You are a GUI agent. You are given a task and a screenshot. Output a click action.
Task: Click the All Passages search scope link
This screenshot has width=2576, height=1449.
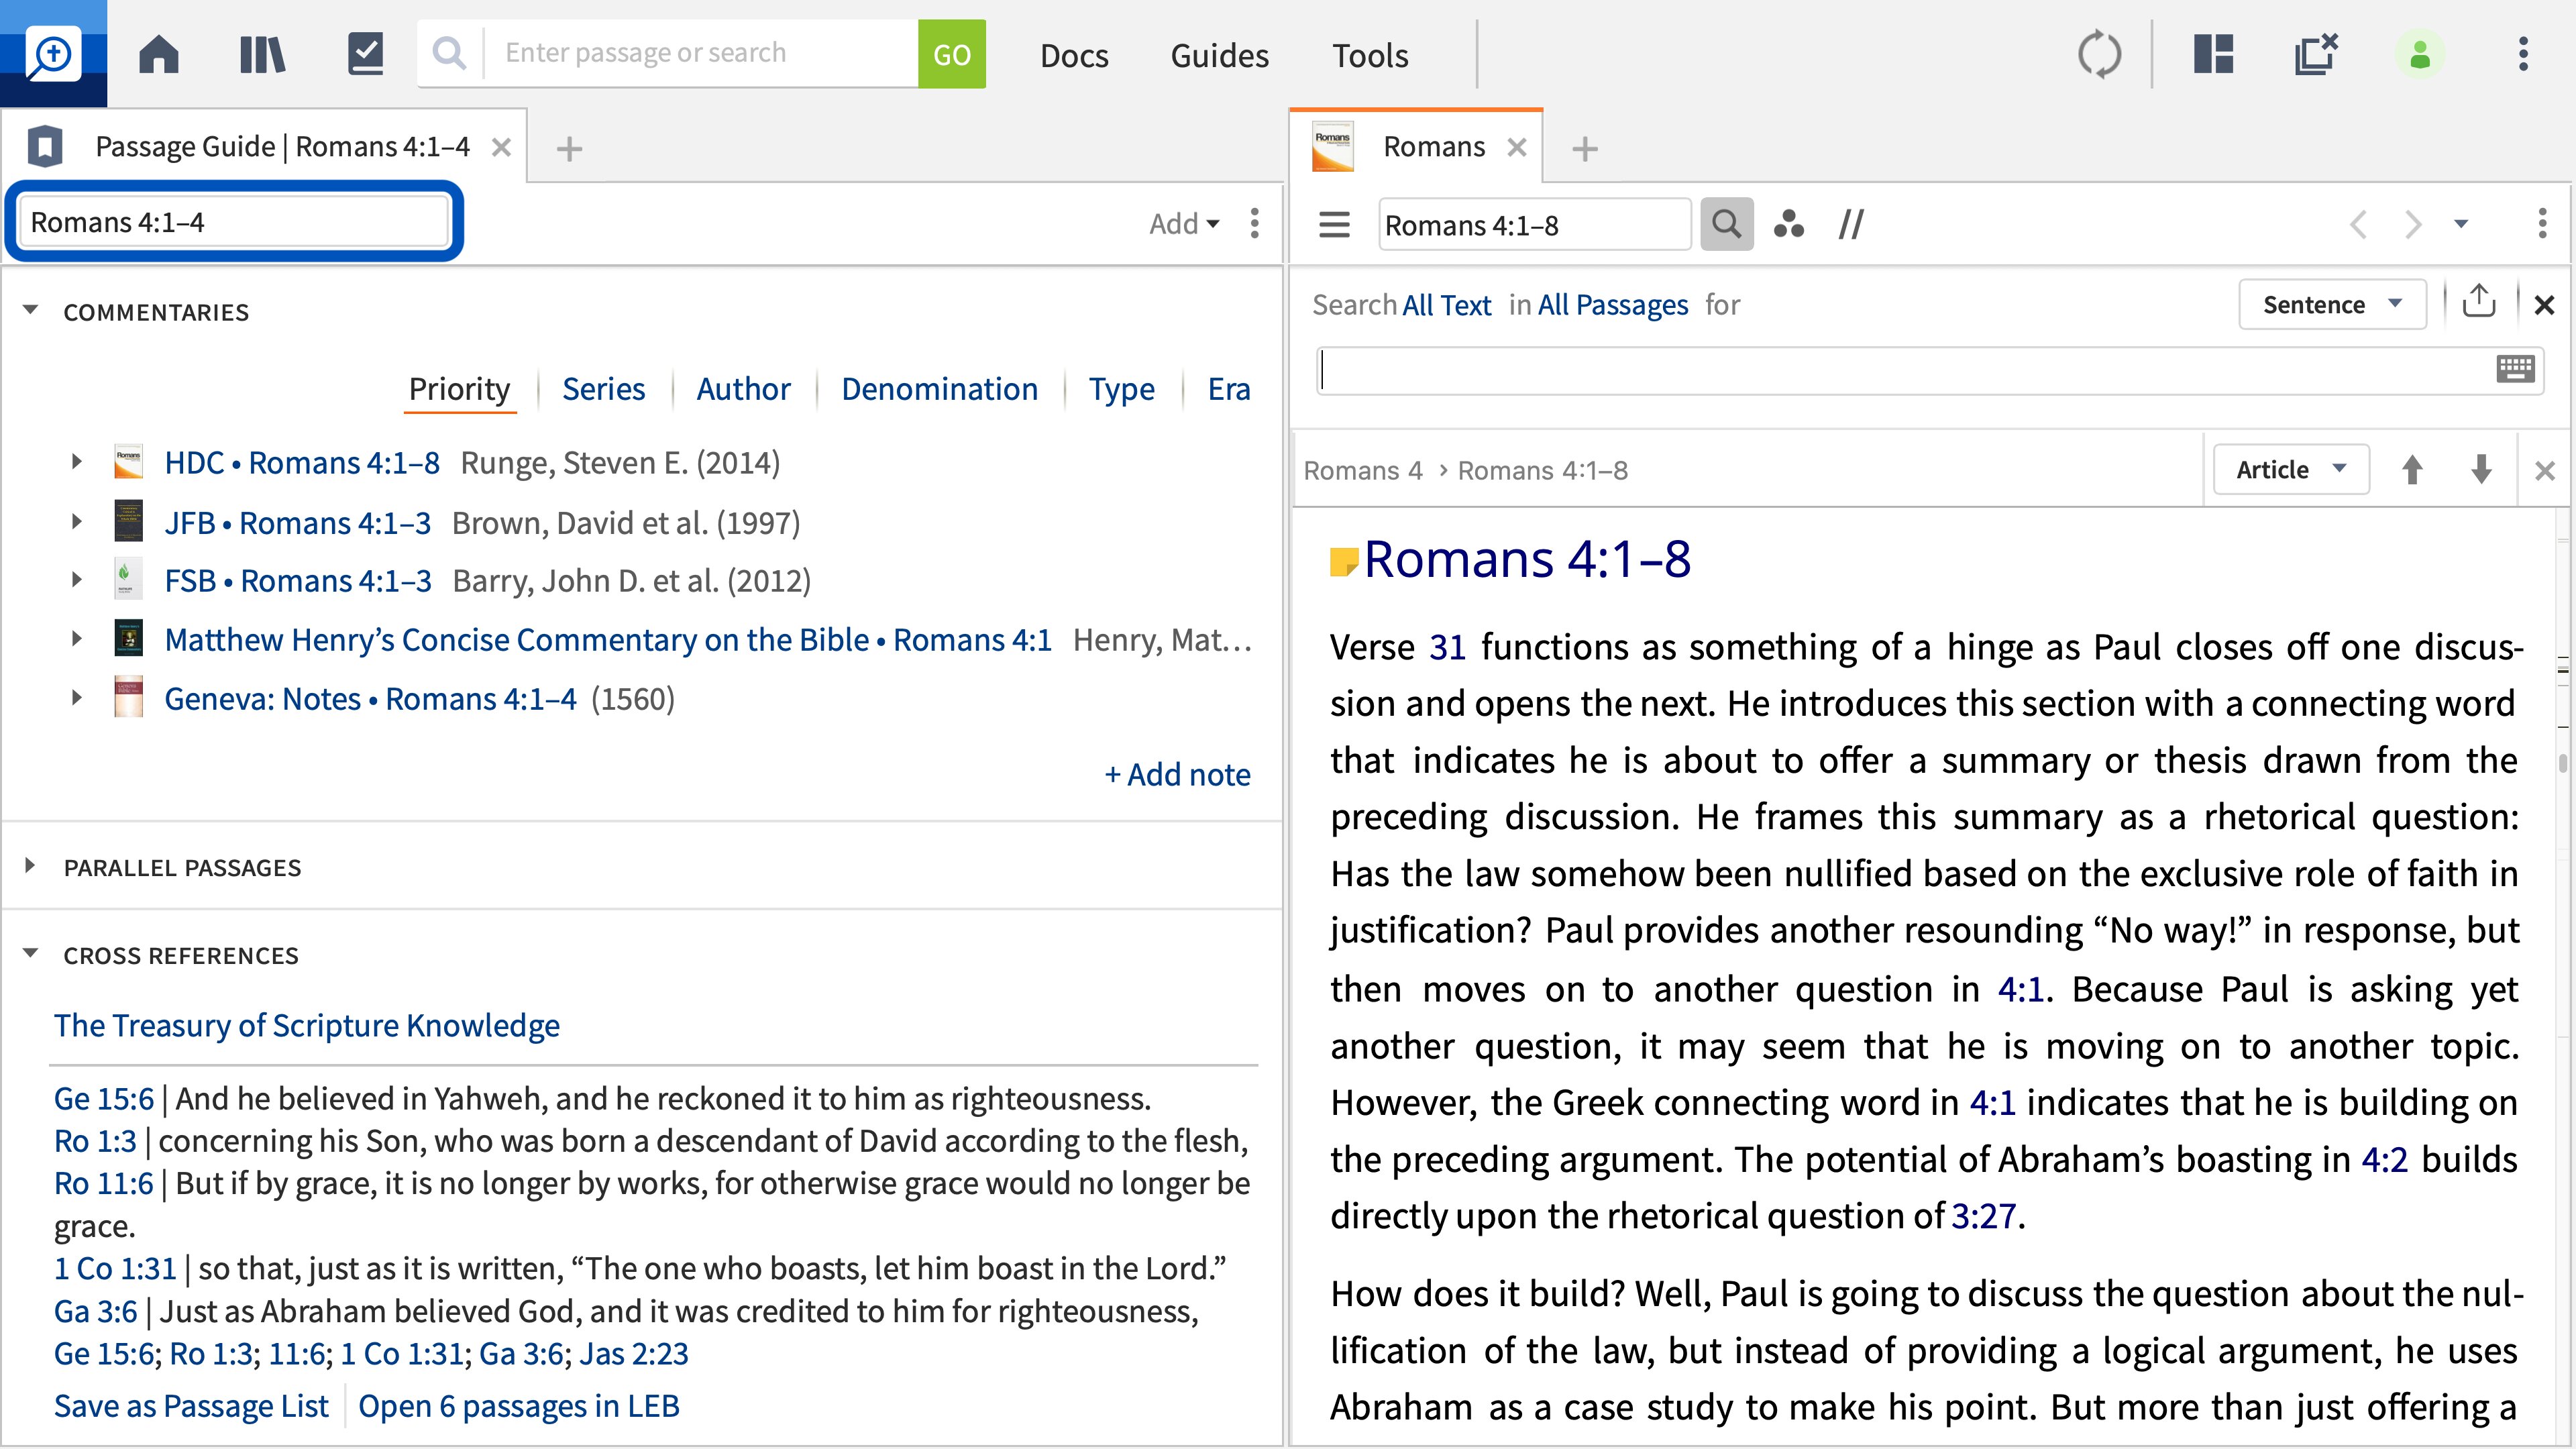click(1612, 305)
